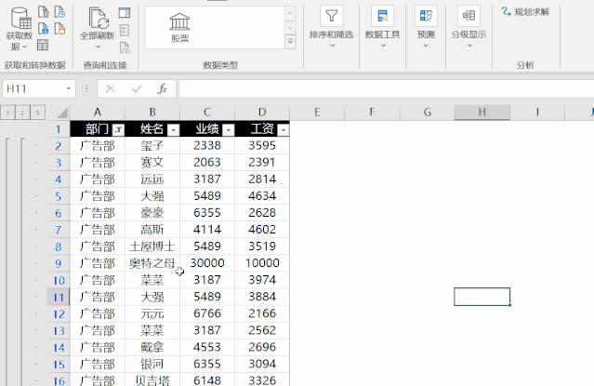Open the Data Tools (数据工具) icon

(x=382, y=16)
